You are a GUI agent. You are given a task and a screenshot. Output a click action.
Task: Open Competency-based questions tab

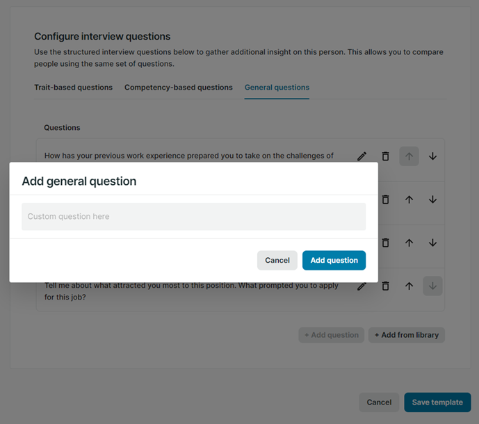click(179, 88)
